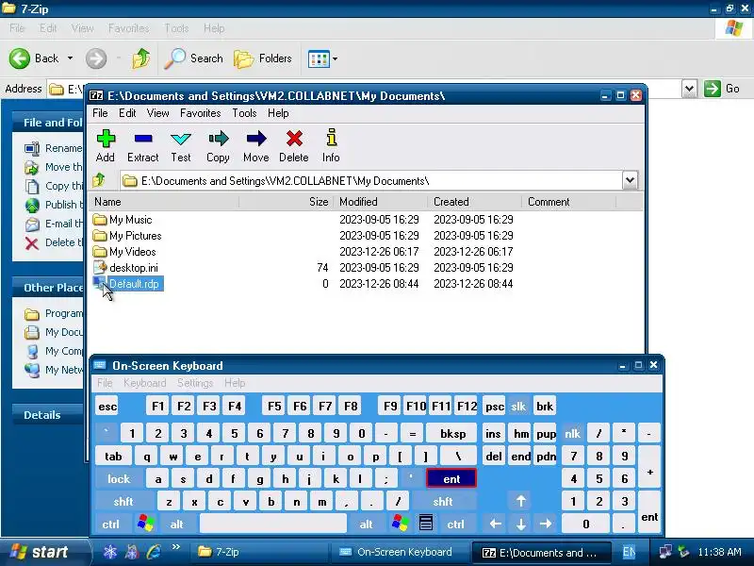Click the down arrow key on keyboard
The width and height of the screenshot is (754, 566).
click(521, 524)
